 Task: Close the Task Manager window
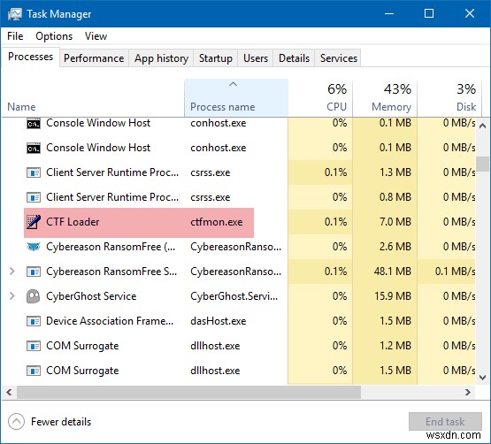click(x=470, y=13)
